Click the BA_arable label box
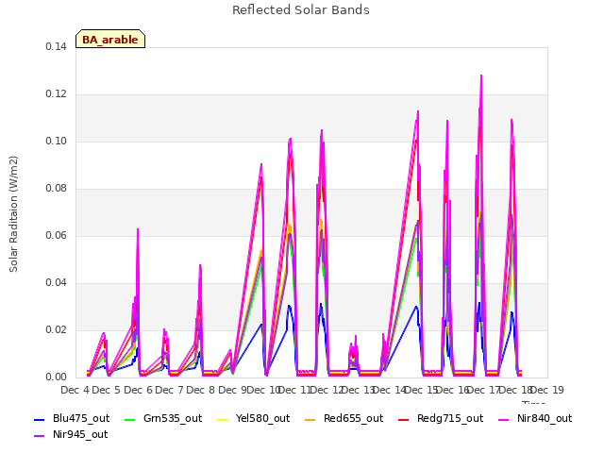 point(110,39)
